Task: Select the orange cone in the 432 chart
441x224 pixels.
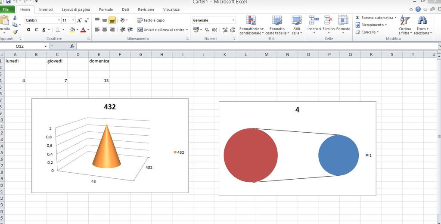Action: click(x=107, y=149)
